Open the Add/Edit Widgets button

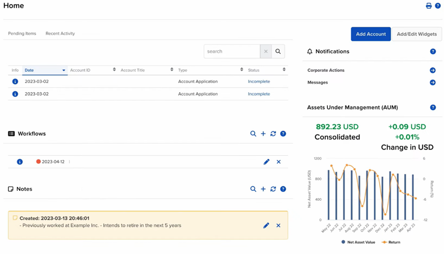coord(417,34)
